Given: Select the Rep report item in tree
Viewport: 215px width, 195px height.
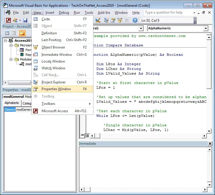Looking at the screenshot, I should [x=26, y=55].
